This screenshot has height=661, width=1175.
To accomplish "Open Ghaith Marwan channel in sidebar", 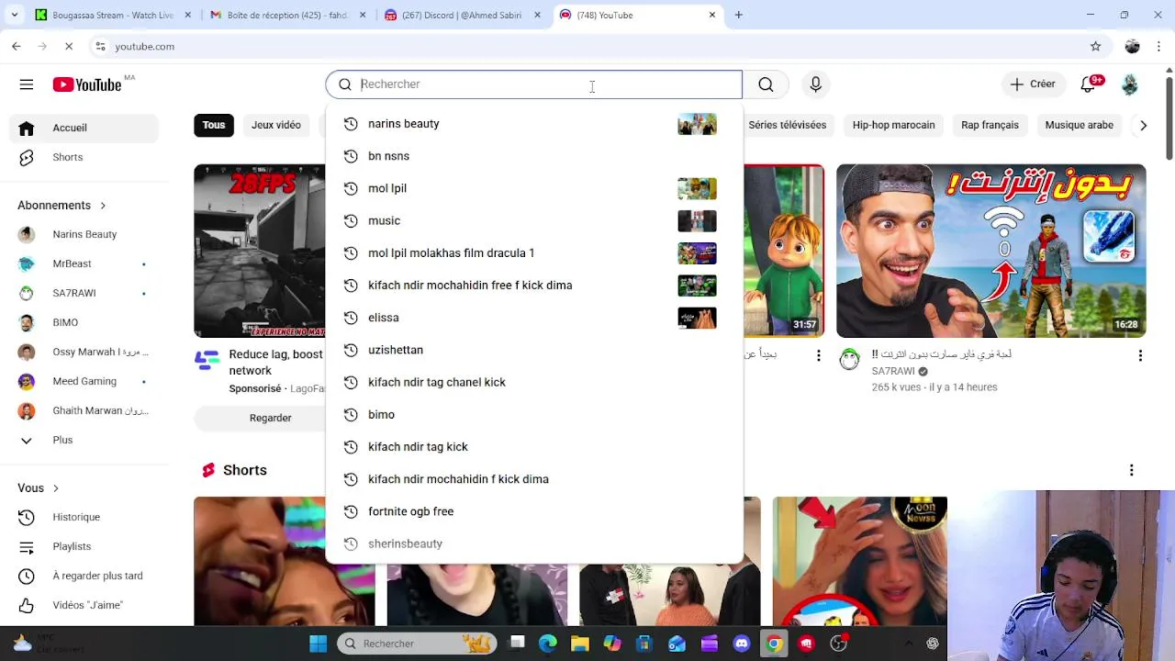I will pyautogui.click(x=84, y=410).
